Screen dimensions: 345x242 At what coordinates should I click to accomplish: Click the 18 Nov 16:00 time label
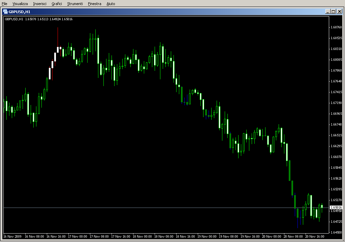tap(185, 237)
